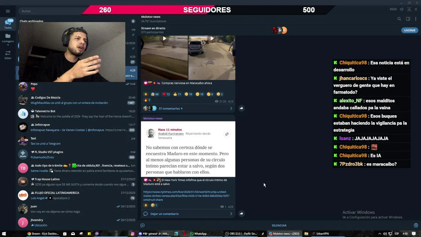
Task: Switch to OBS 32.0.1 in taskbar
Action: 241,234
